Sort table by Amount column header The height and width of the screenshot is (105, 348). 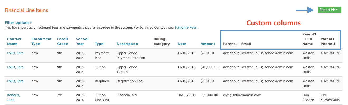click(208, 44)
